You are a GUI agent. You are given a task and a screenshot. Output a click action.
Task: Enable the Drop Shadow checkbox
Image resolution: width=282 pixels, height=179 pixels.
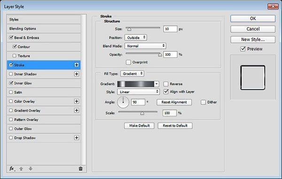click(11, 138)
